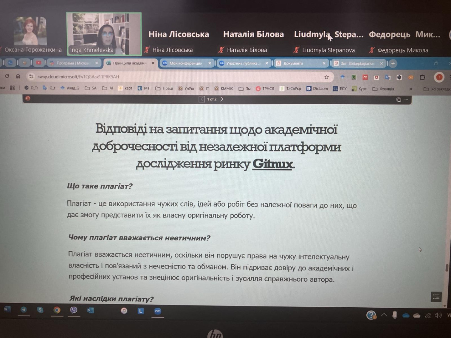451x338 pixels.
Task: Open the Акад_G bookmark
Action: (70, 88)
